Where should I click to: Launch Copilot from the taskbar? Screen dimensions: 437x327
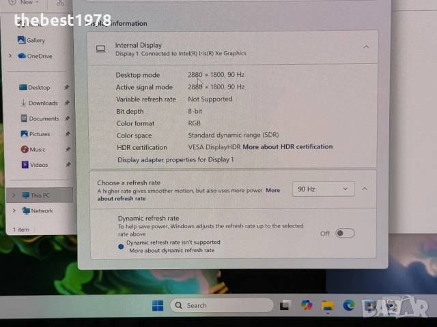pos(307,305)
